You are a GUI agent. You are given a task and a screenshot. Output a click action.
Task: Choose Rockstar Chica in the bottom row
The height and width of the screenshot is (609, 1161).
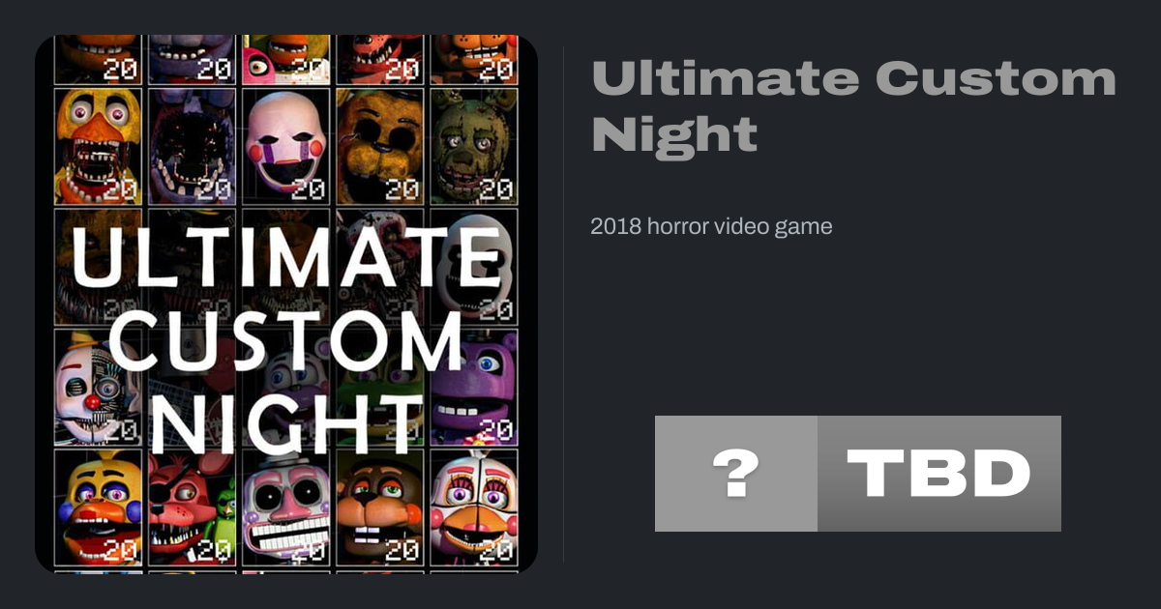pyautogui.click(x=98, y=507)
